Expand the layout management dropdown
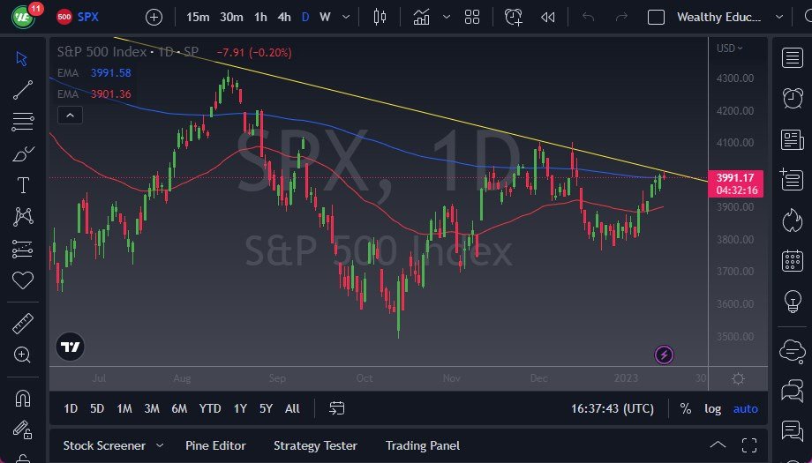Screen dimensions: 812x463 779,17
